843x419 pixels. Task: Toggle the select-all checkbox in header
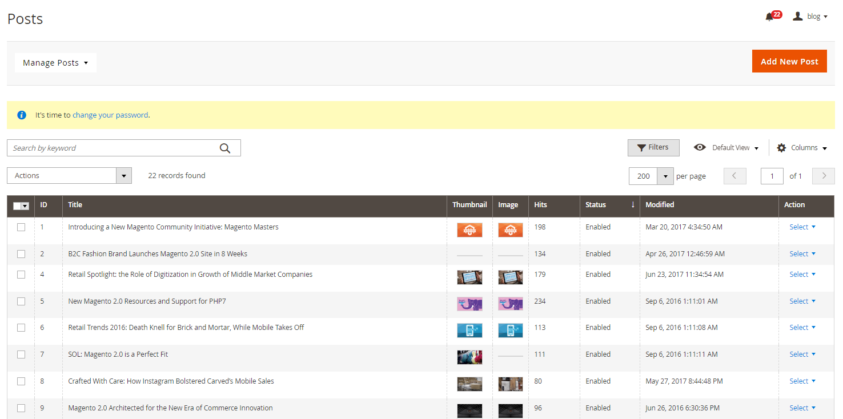pos(17,206)
